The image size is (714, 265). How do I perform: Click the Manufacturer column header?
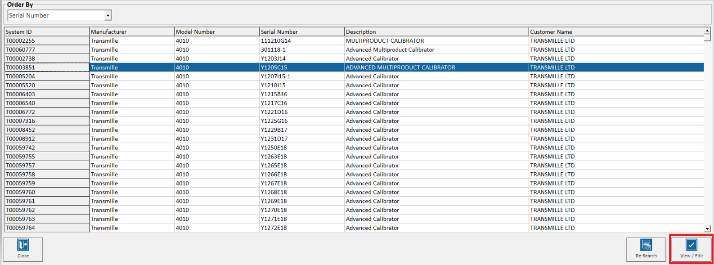[x=132, y=32]
